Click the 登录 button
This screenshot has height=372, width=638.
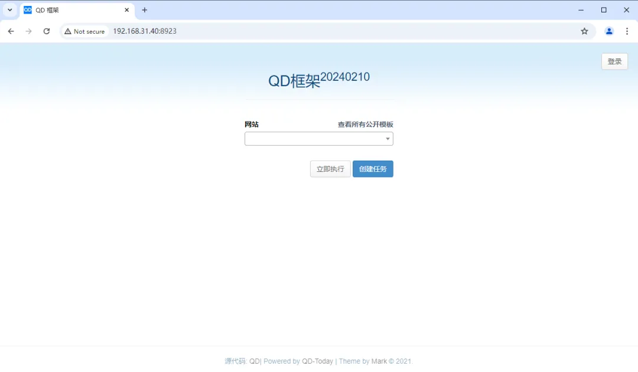pos(614,61)
